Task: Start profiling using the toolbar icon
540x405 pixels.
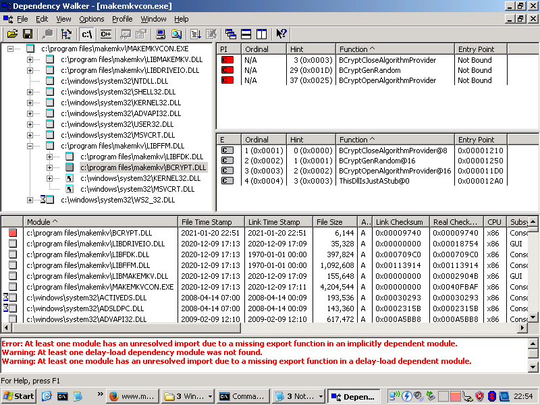Action: click(x=196, y=34)
